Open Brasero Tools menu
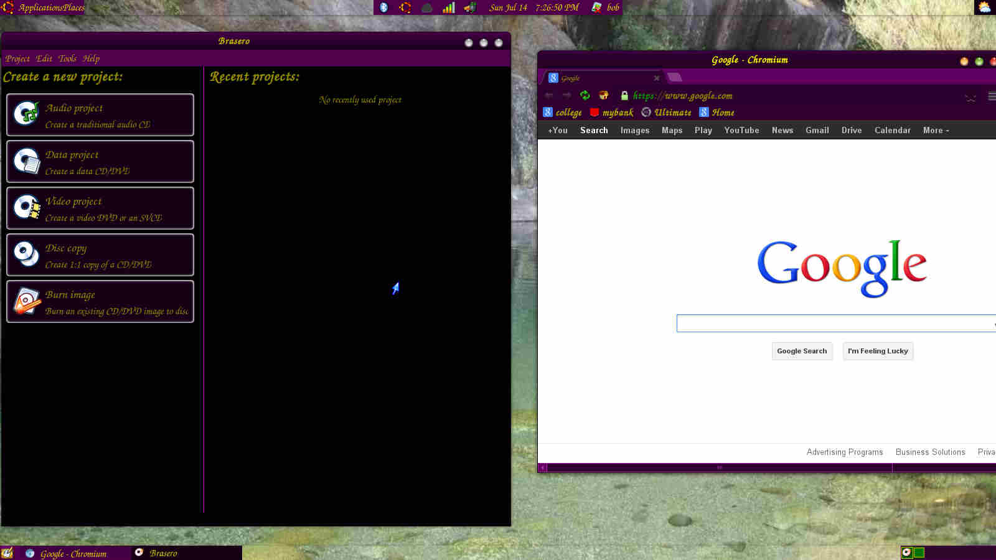 pyautogui.click(x=67, y=58)
